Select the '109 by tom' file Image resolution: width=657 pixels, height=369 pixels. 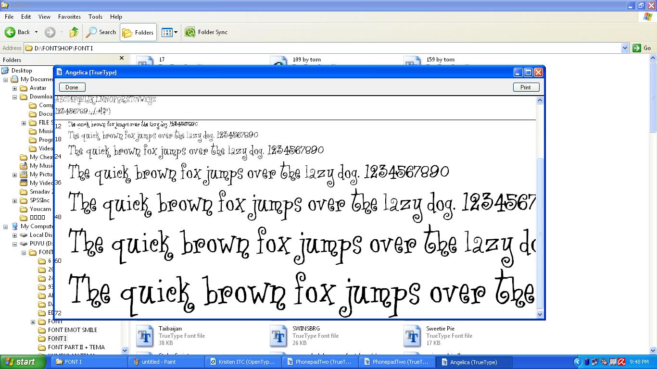pos(306,60)
